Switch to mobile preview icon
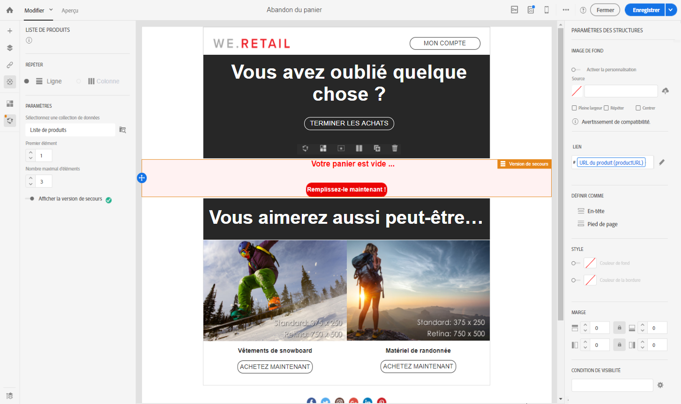 pos(546,10)
